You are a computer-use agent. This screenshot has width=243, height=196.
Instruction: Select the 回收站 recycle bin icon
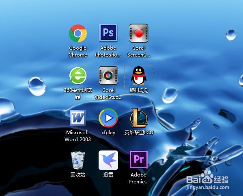(78, 160)
